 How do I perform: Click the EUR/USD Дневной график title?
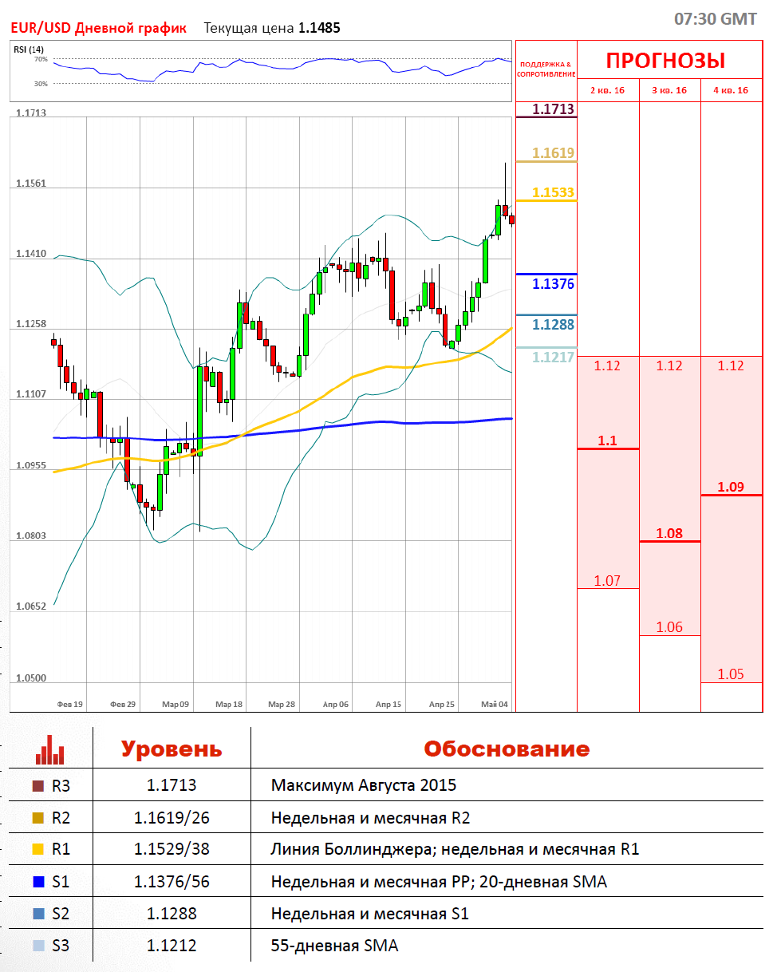[x=98, y=28]
